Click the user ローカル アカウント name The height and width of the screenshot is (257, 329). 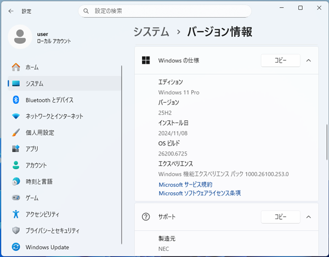54,37
